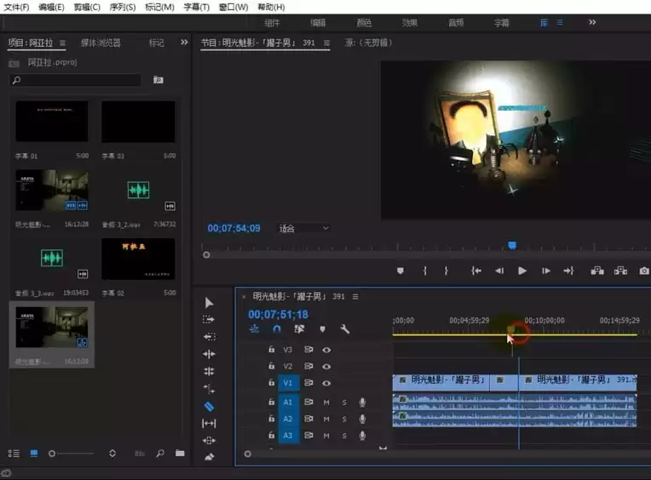Select the Razor tool in the toolbar
651x480 pixels.
pyautogui.click(x=210, y=406)
